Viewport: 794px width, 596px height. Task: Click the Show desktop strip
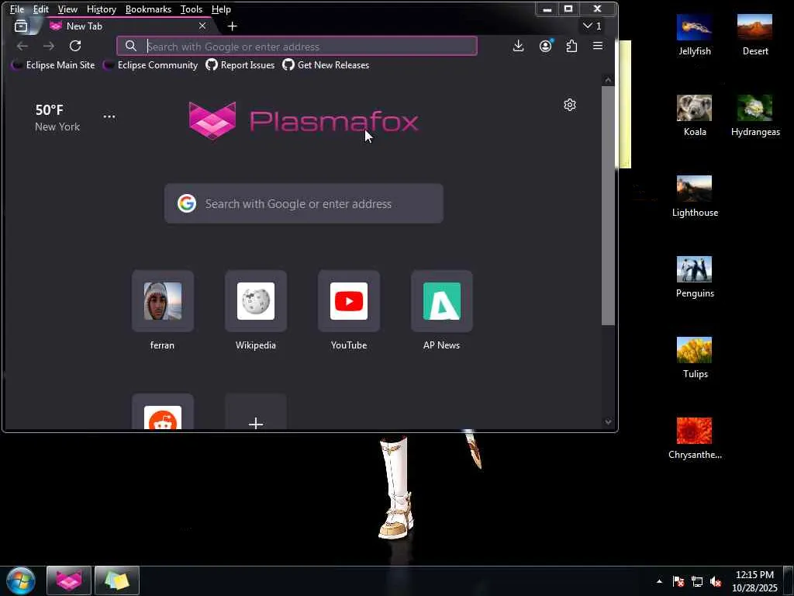click(x=789, y=581)
